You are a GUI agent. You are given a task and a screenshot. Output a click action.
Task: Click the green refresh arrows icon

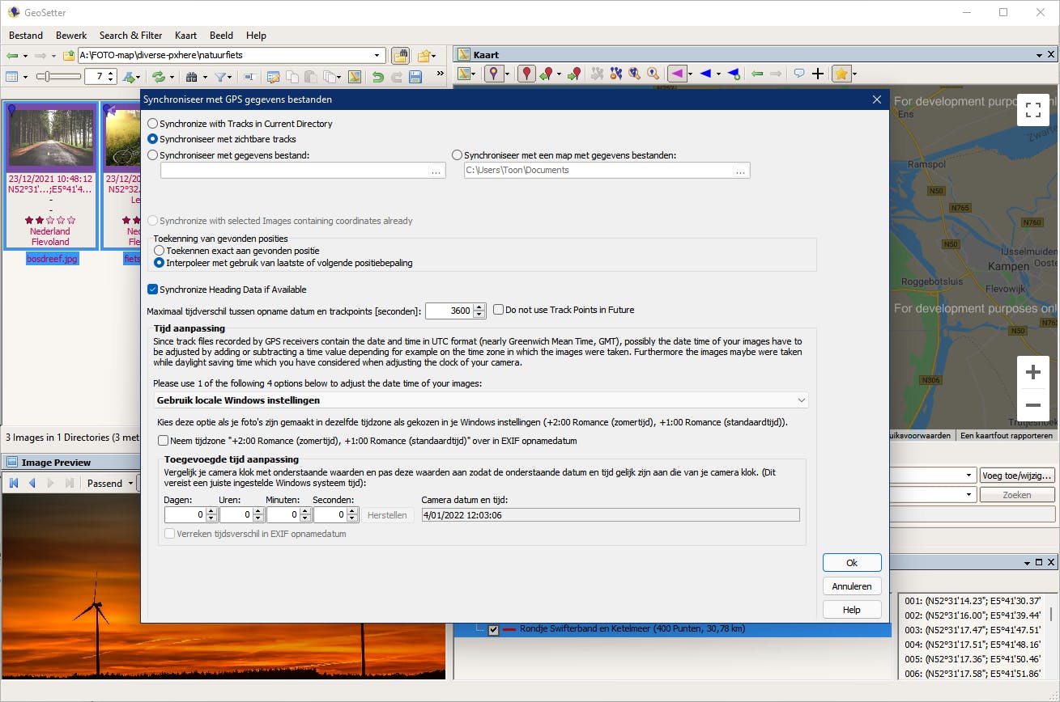(x=159, y=77)
